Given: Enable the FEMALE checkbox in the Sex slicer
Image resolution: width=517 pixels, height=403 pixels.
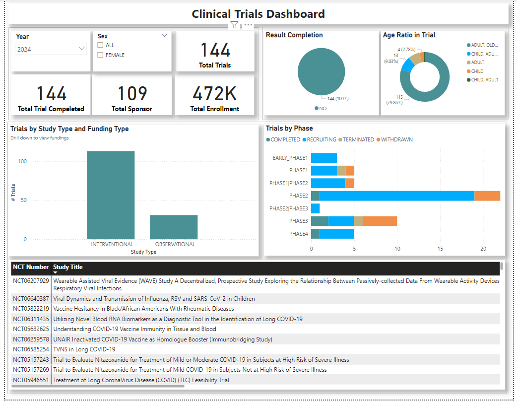Looking at the screenshot, I should click(x=100, y=55).
